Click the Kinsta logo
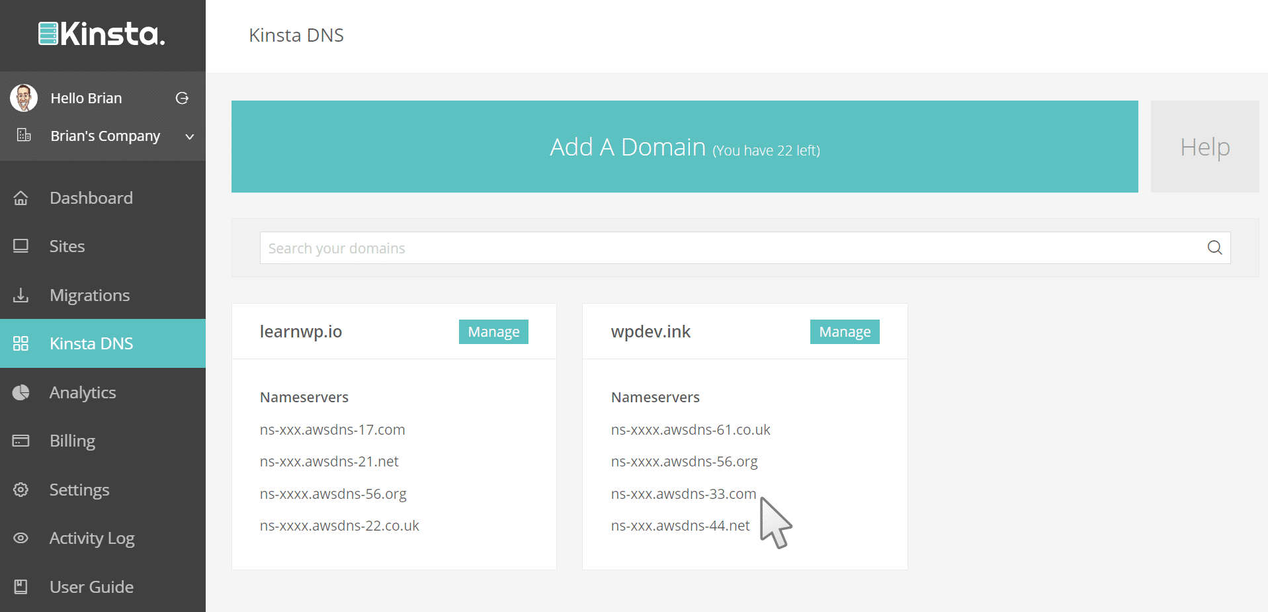Screen dimensions: 1268x612 (102, 34)
